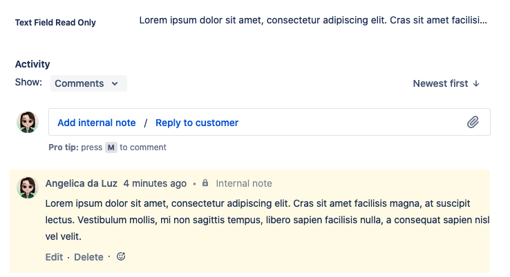This screenshot has height=277, width=510.
Task: Select the Add internal note tab
Action: 96,123
